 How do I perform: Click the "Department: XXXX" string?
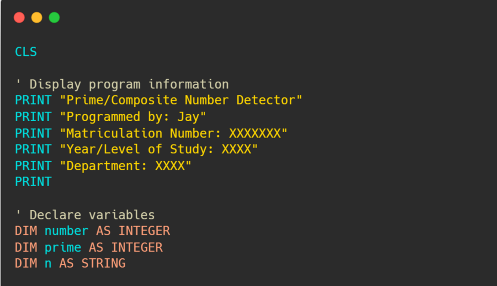(x=125, y=165)
